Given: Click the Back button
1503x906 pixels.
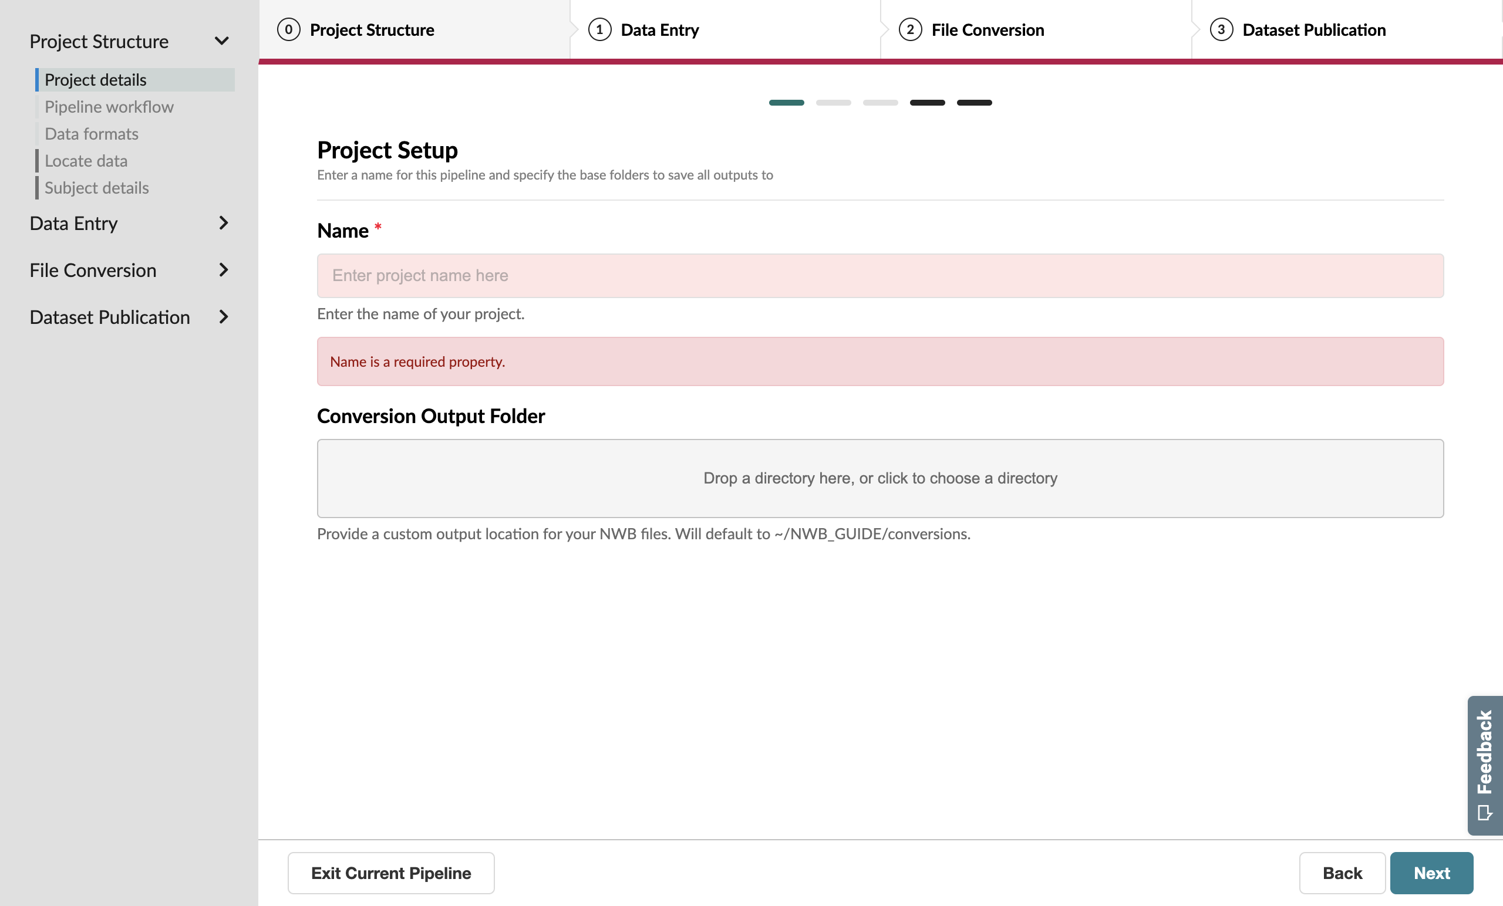Looking at the screenshot, I should (1342, 873).
